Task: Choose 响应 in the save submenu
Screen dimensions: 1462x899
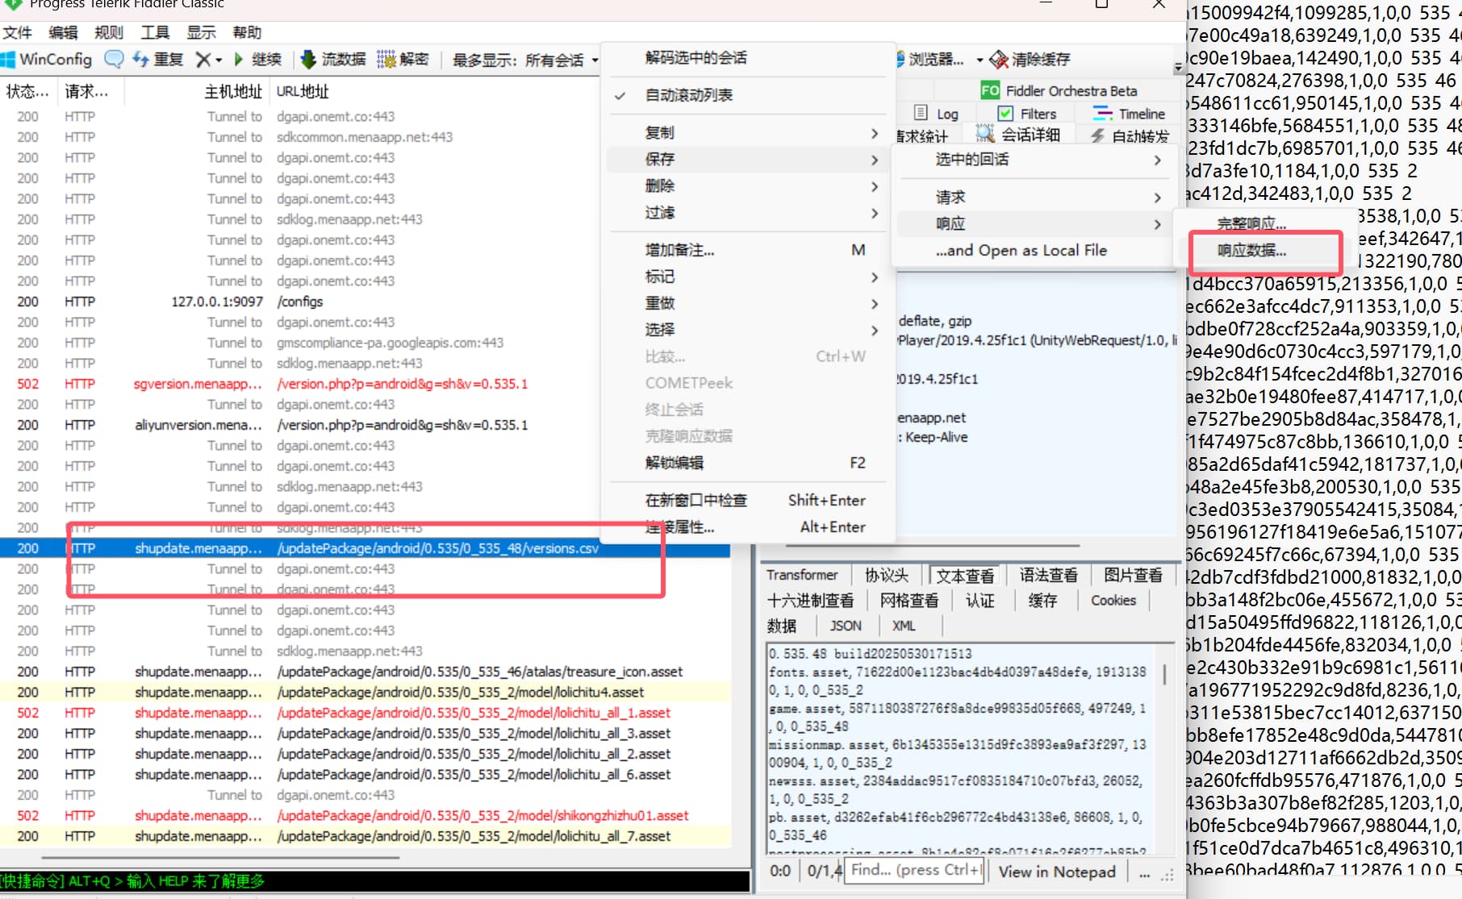Action: coord(1032,223)
